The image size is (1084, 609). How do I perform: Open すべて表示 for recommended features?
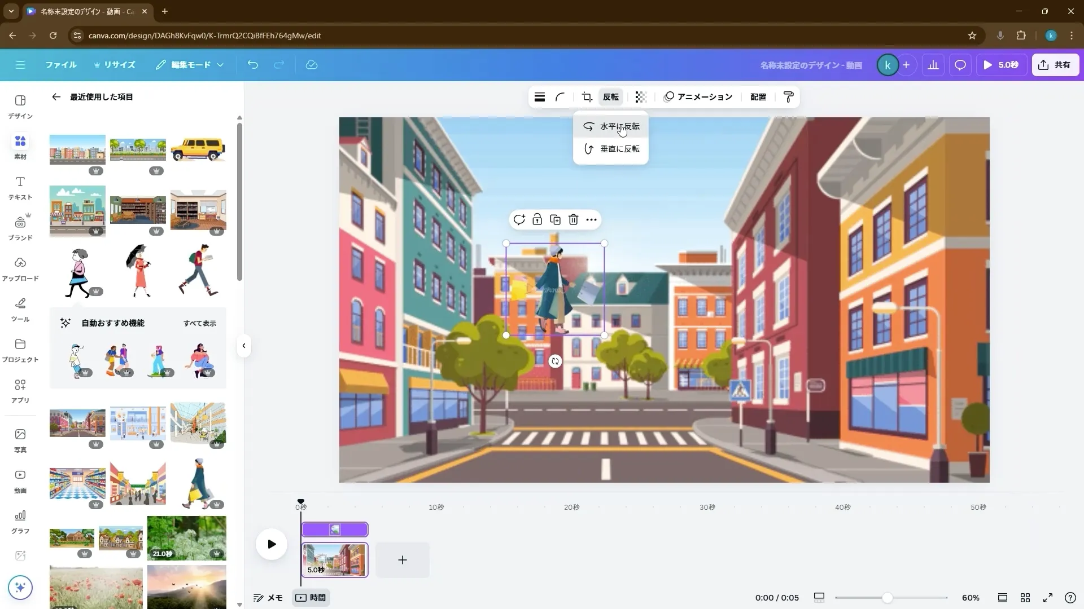pyautogui.click(x=199, y=323)
